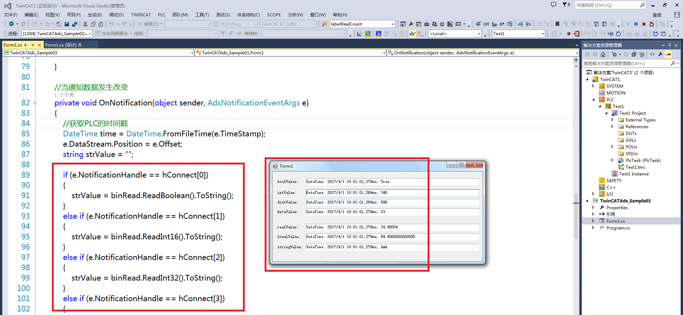Open the Solution Explorer search options arrow
The image size is (683, 315).
[678, 63]
